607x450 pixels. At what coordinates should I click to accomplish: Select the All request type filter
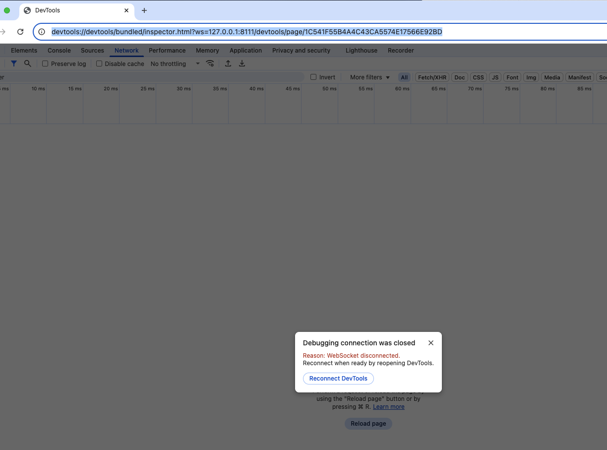coord(405,77)
